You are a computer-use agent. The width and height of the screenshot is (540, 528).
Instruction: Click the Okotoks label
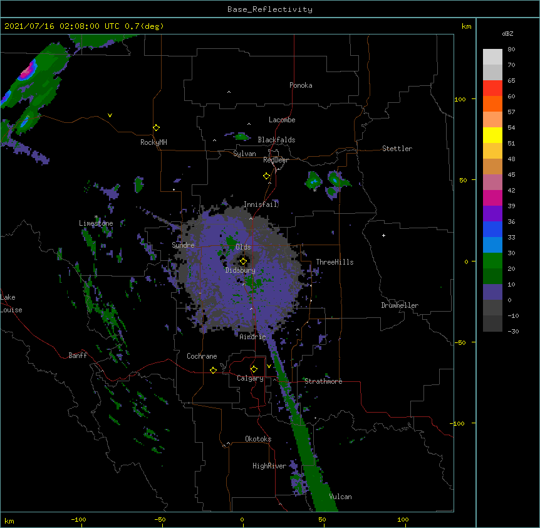(258, 439)
